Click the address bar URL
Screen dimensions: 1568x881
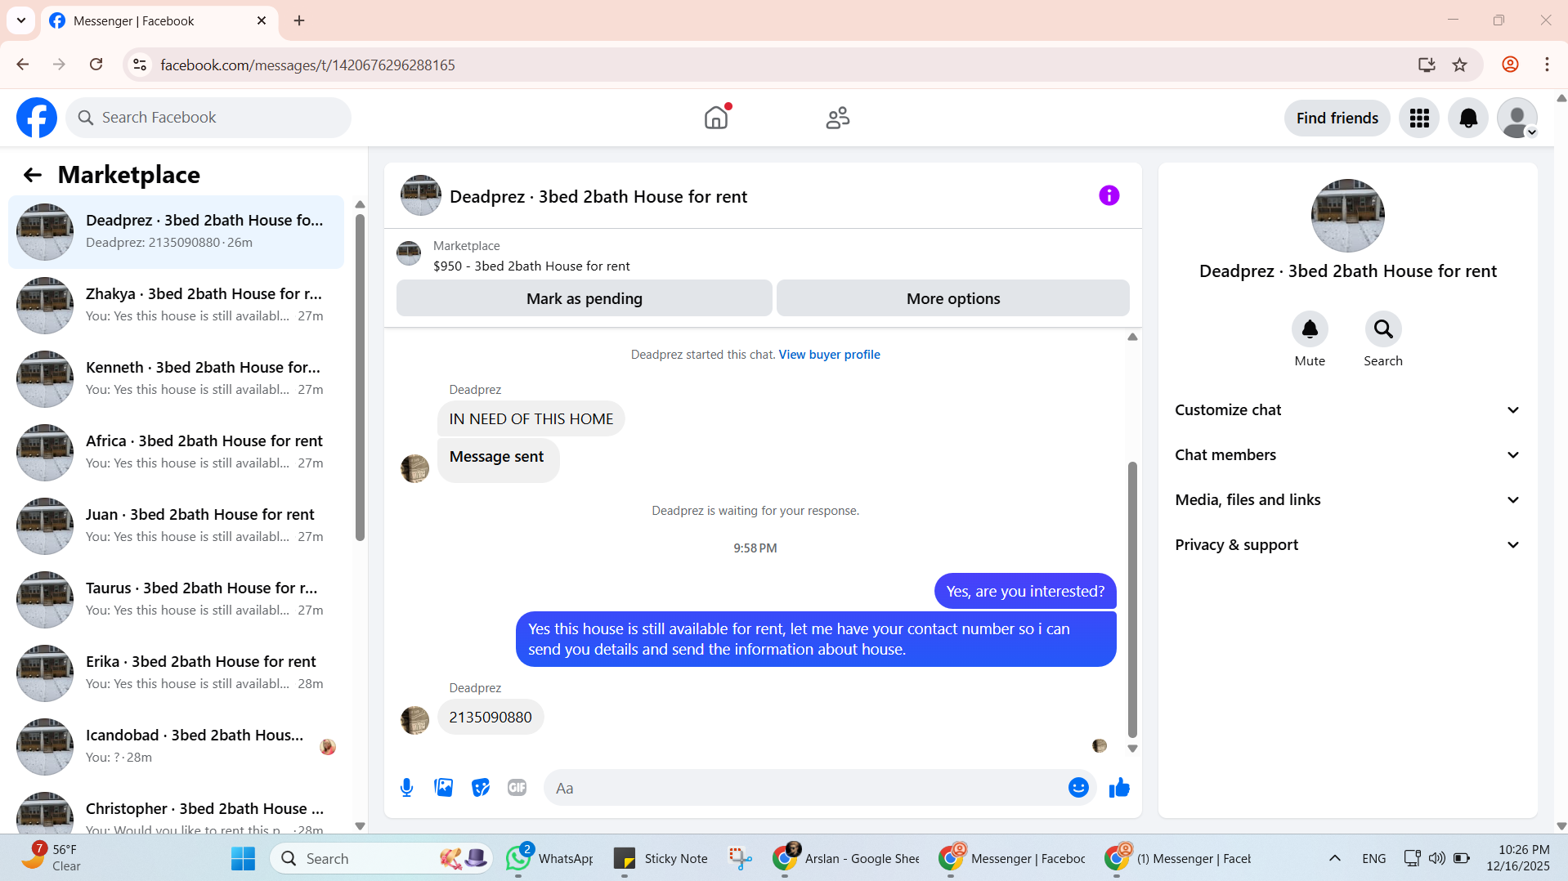coord(307,65)
